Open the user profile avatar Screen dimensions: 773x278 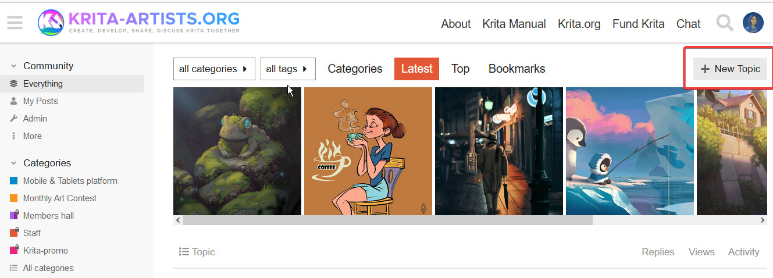pyautogui.click(x=753, y=23)
